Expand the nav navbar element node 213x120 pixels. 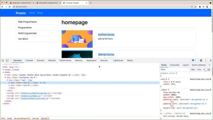[5, 75]
